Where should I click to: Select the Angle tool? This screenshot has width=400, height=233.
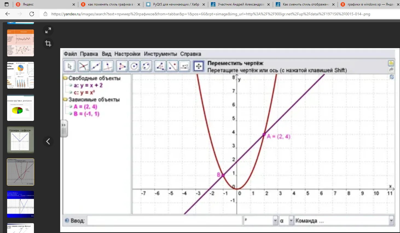(x=160, y=66)
